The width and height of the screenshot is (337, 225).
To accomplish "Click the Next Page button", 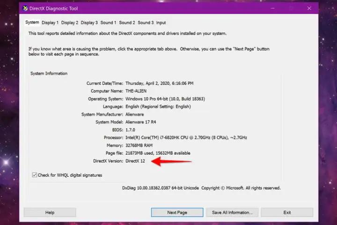I will 177,212.
